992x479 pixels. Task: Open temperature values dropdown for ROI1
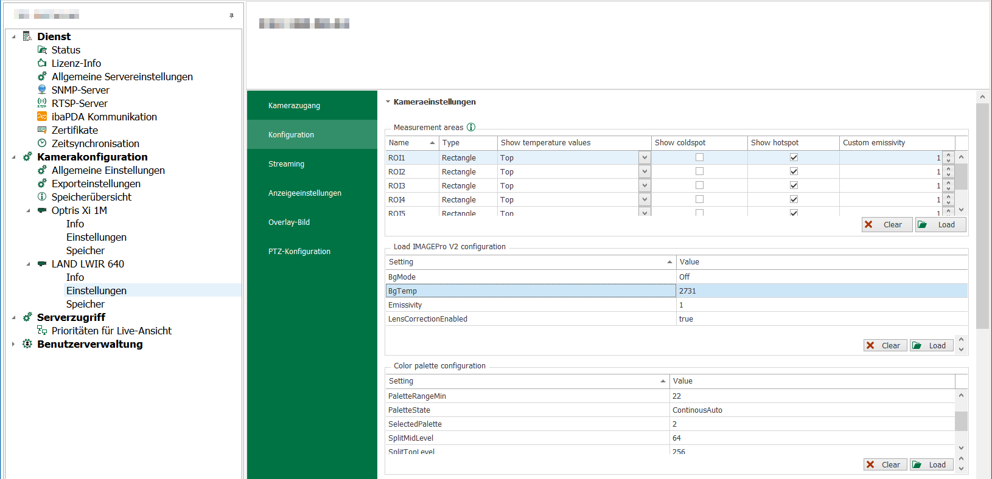click(x=644, y=157)
